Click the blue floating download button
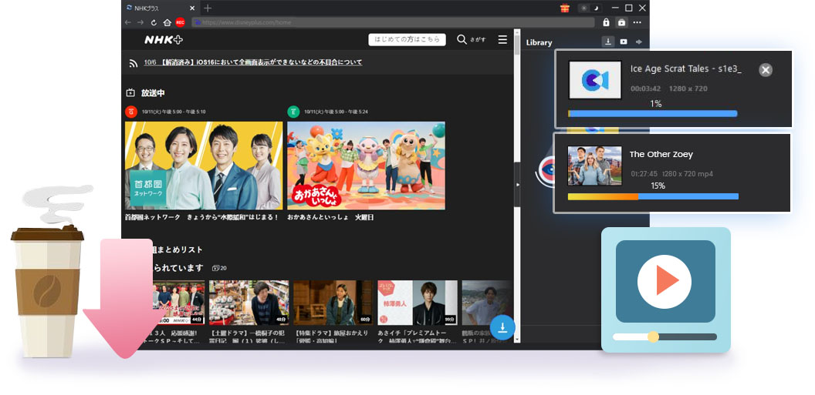 click(x=502, y=327)
